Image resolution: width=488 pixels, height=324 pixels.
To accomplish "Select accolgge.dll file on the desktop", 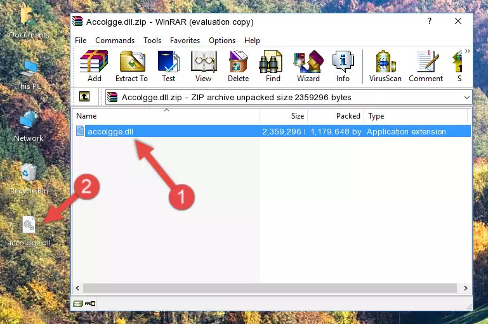I will (x=29, y=231).
